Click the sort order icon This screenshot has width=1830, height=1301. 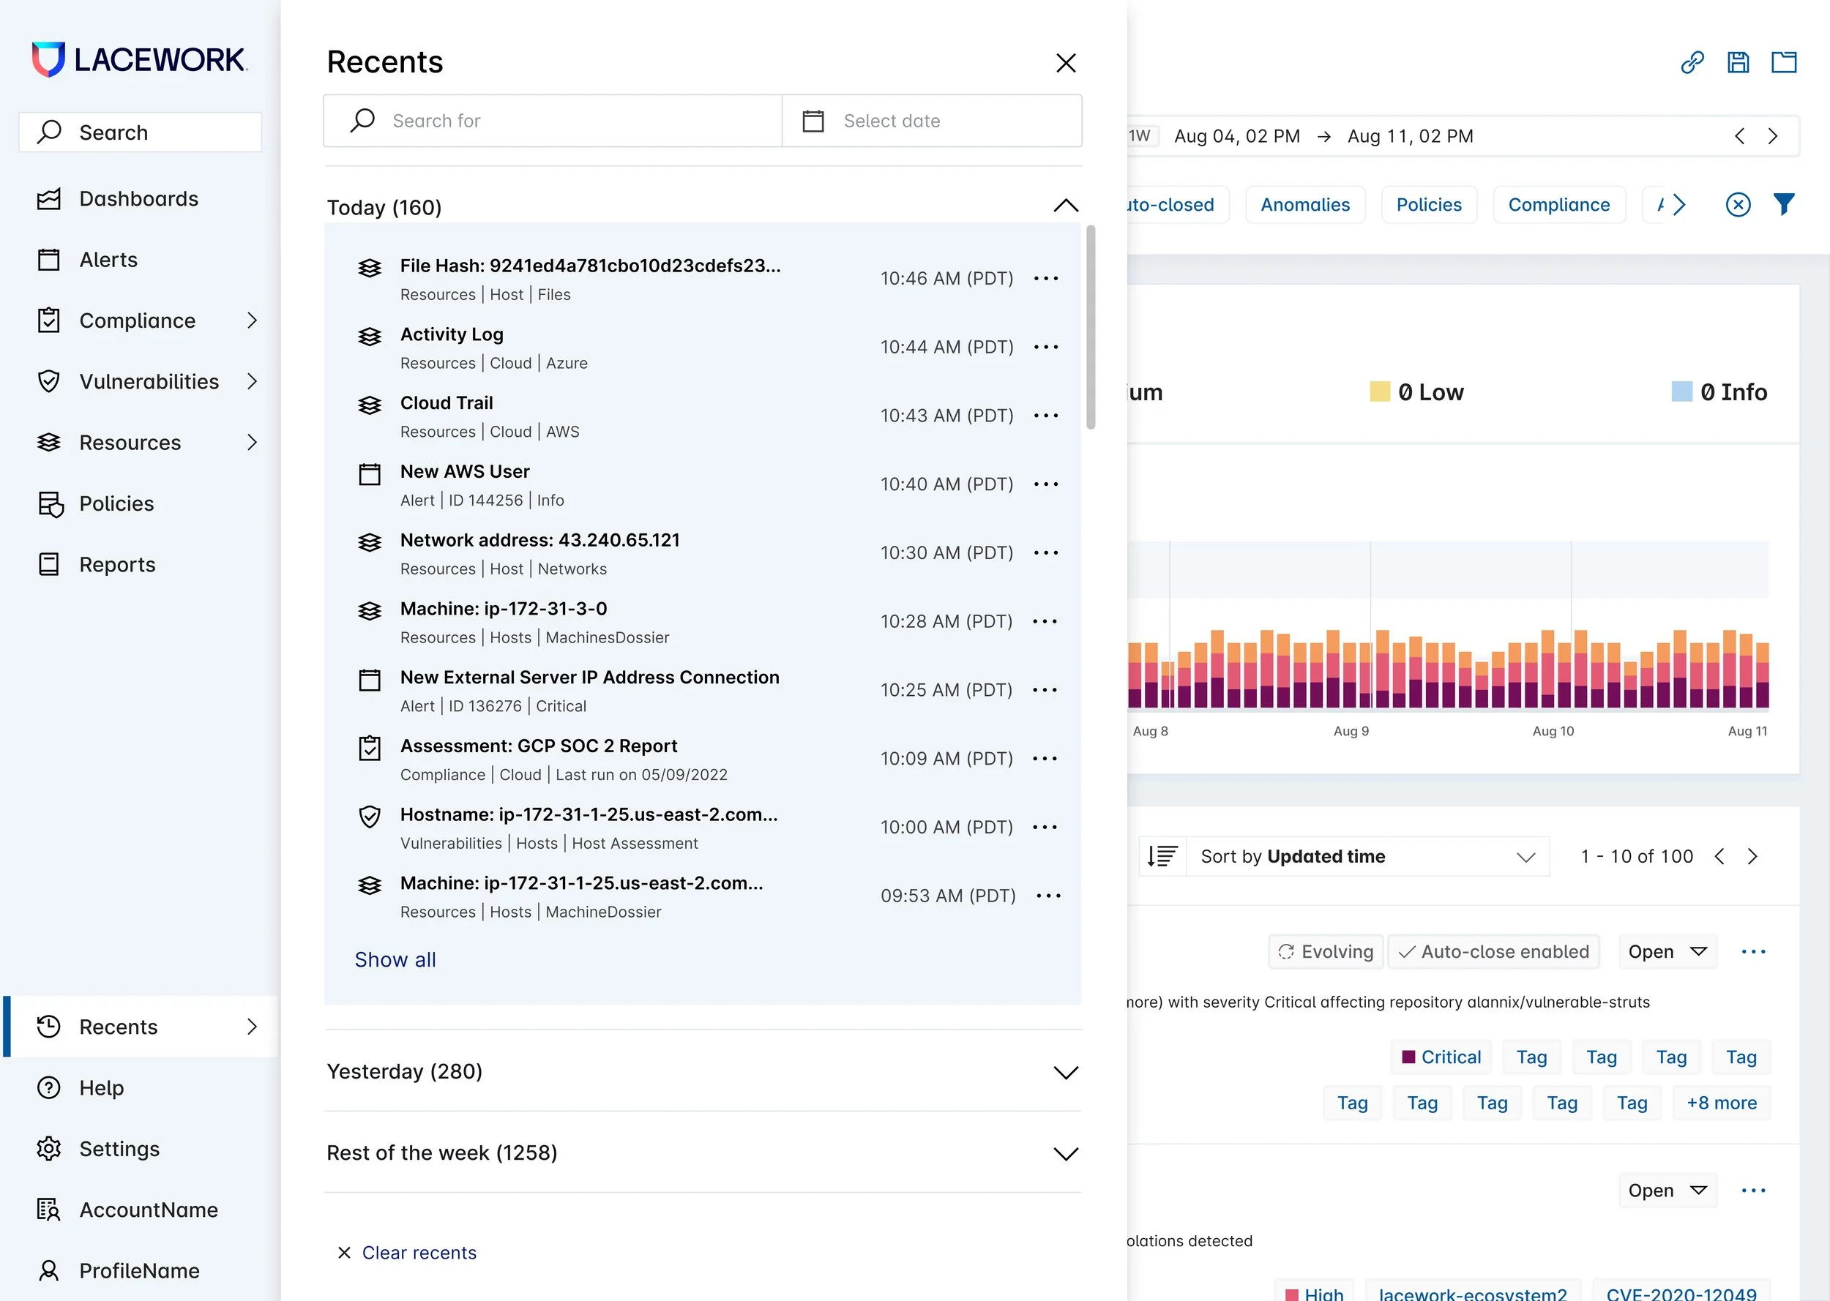click(x=1162, y=856)
